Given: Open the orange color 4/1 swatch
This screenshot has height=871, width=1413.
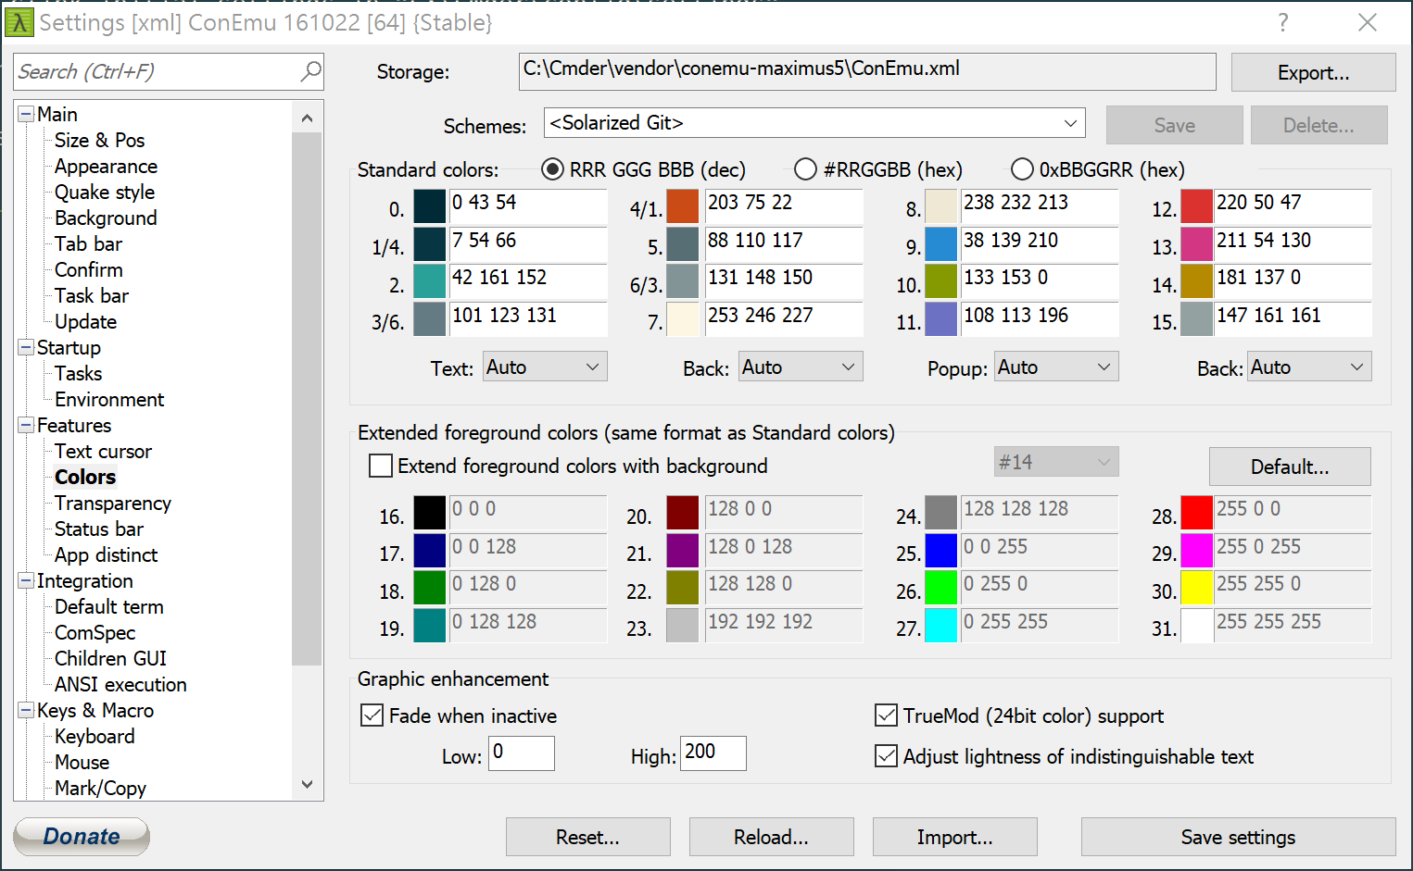Looking at the screenshot, I should 682,206.
